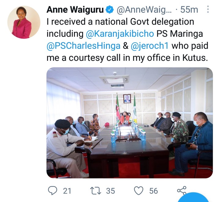Like the tweet with heart icon

(139, 191)
